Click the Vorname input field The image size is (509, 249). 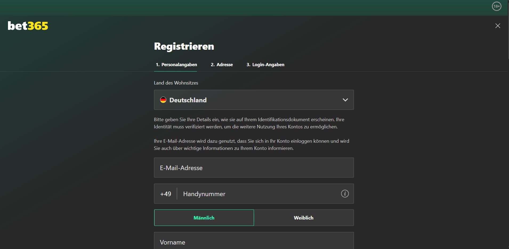[253, 242]
